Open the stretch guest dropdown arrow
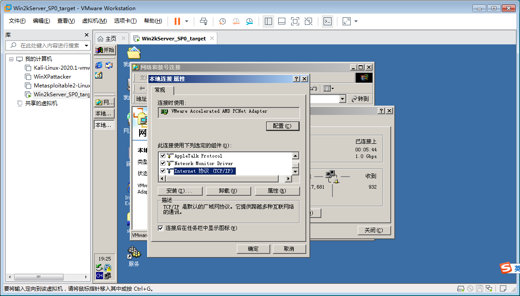The height and width of the screenshot is (296, 520). coord(356,21)
